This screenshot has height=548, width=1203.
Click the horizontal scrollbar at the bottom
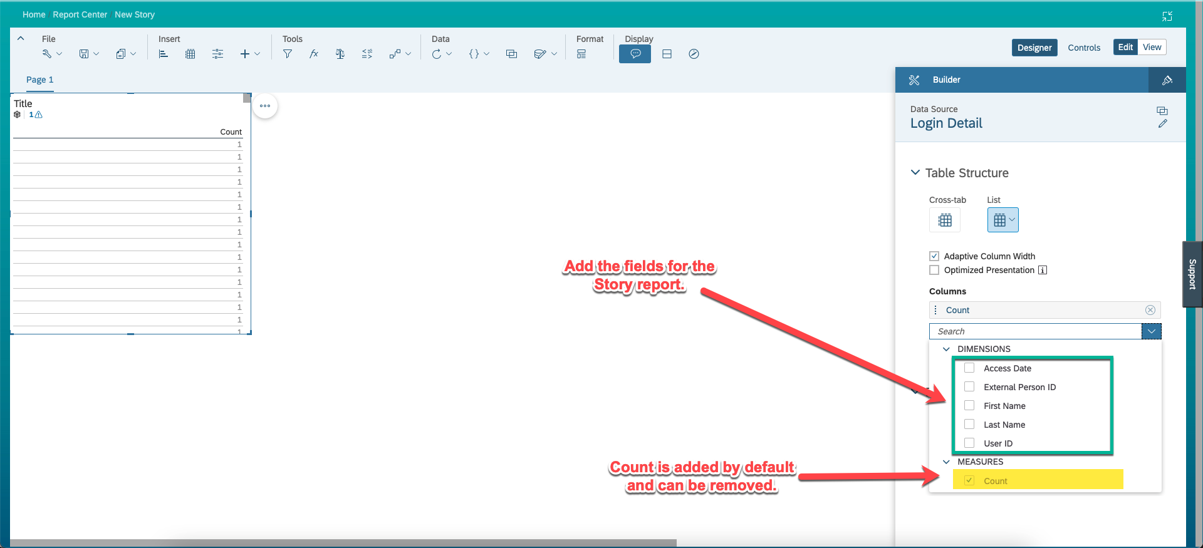click(x=343, y=543)
